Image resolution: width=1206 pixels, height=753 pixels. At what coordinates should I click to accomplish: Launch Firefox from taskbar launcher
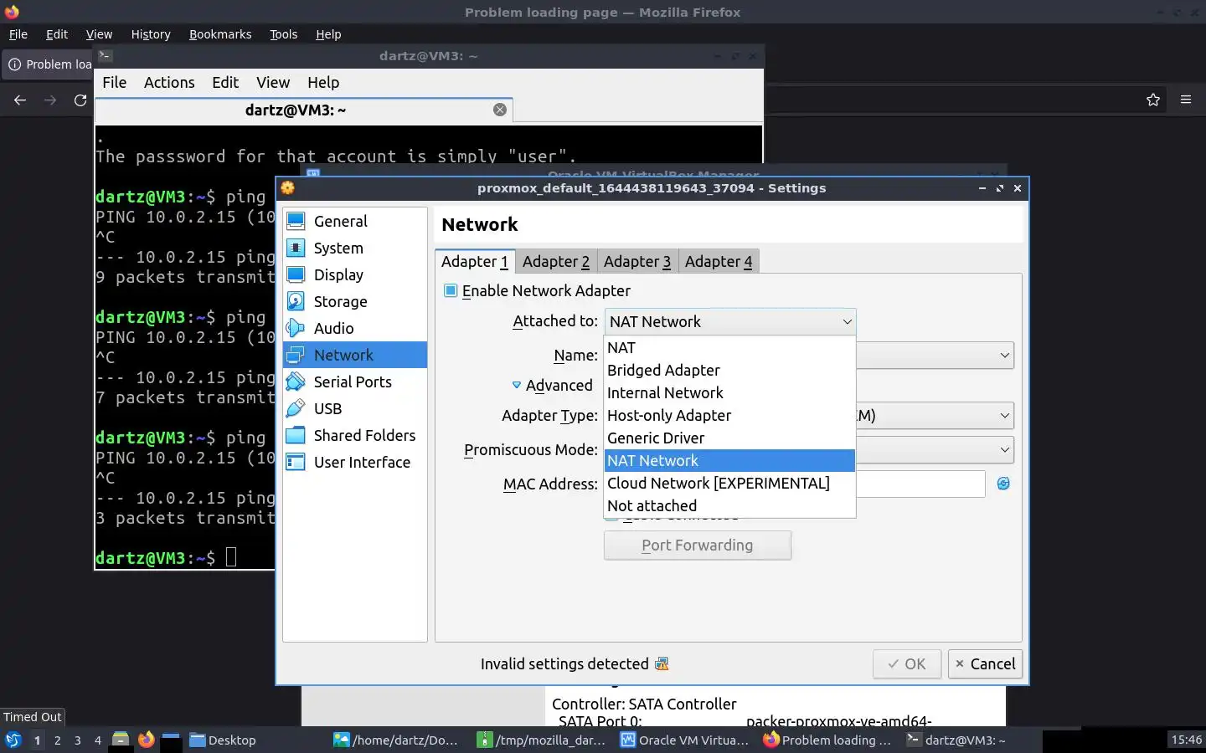click(x=147, y=740)
